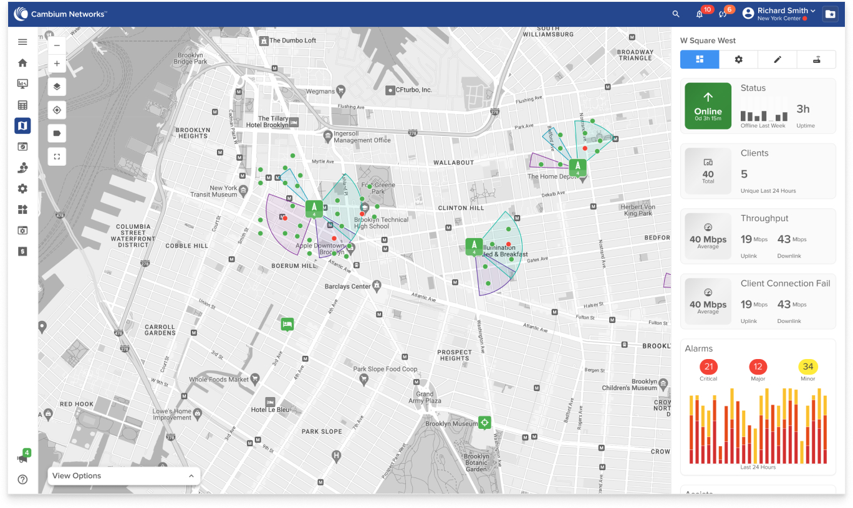Screen dimensions: 853x508
Task: Click the Whole Foods Market map label
Action: tap(219, 379)
